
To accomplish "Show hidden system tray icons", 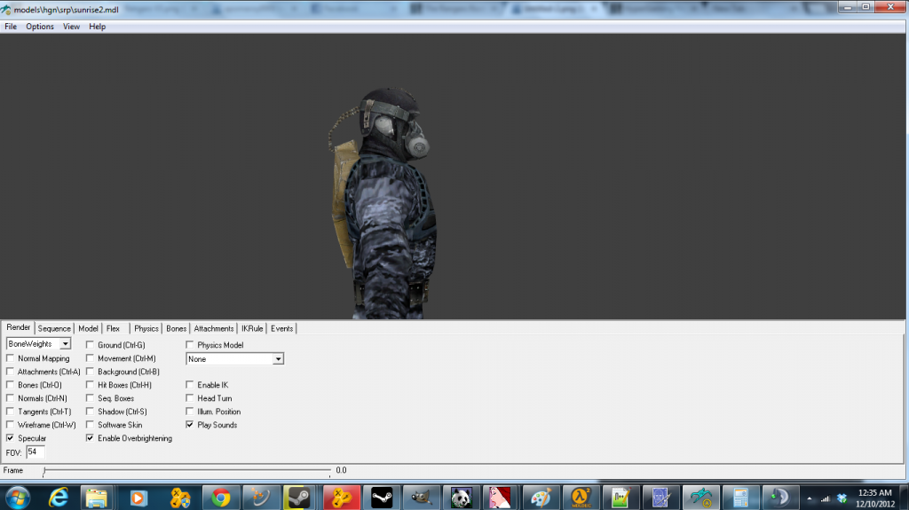I will 810,498.
